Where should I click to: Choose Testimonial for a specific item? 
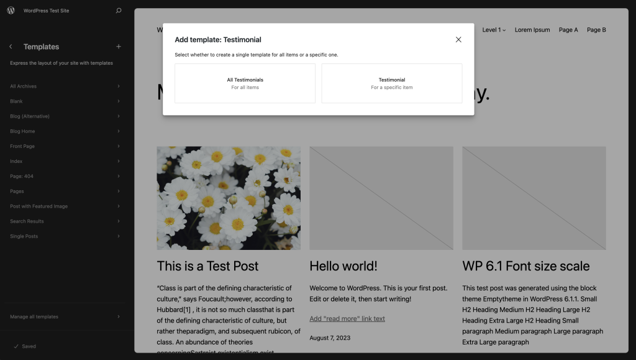pos(391,83)
